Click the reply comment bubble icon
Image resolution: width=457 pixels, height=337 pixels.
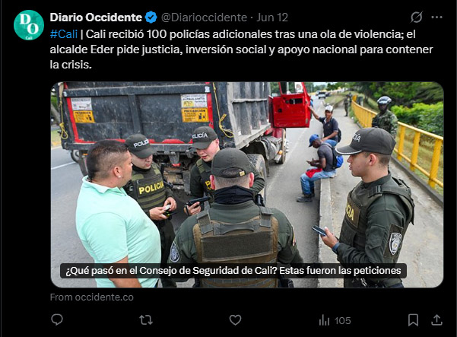pos(57,320)
